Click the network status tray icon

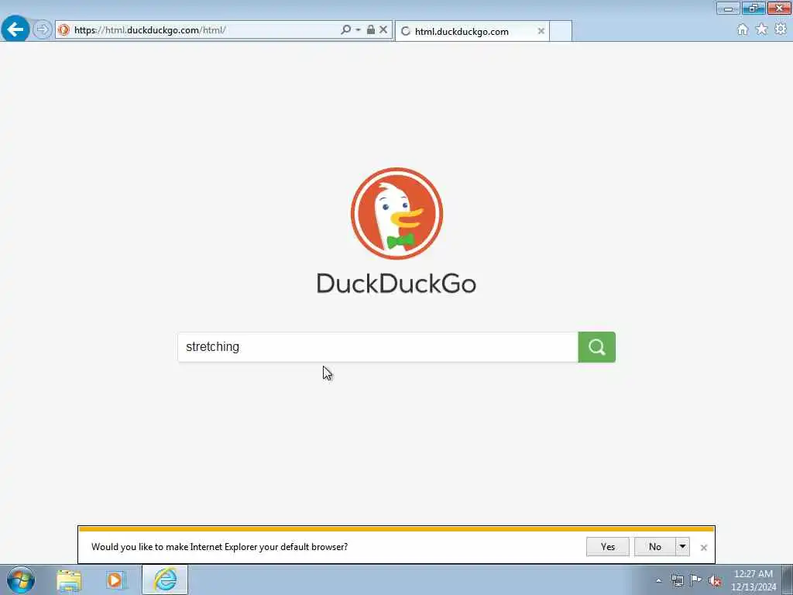[677, 580]
